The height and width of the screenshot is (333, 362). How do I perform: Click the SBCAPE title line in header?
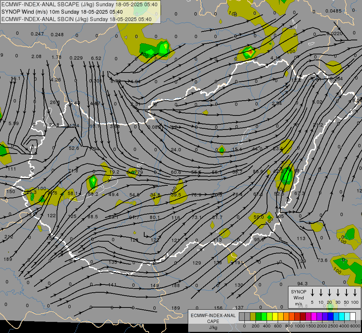[x=79, y=4]
